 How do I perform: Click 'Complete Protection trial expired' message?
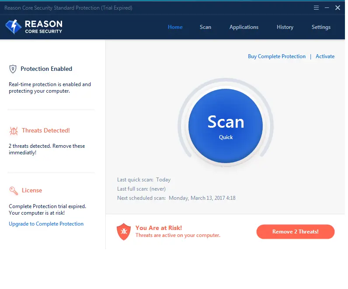(47, 209)
